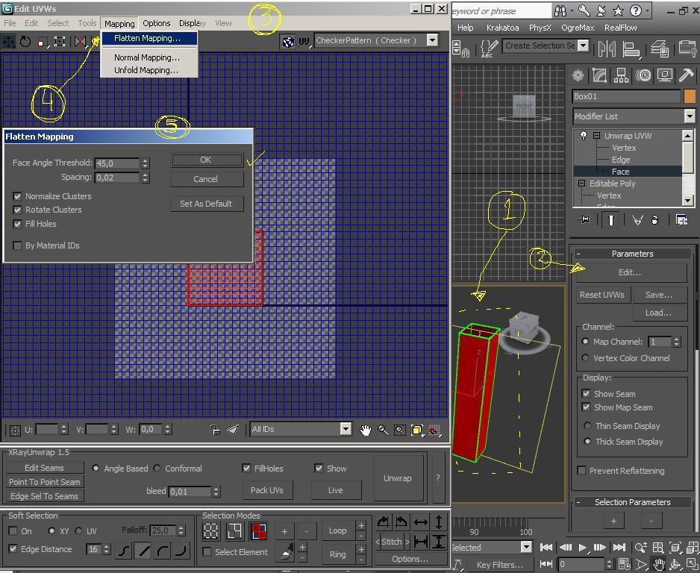
Task: Click Set As Default button
Action: tap(207, 204)
